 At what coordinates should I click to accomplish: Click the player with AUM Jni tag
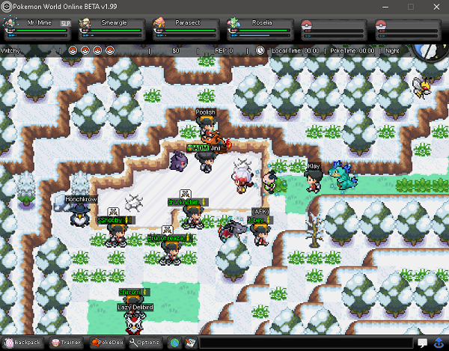tap(207, 162)
